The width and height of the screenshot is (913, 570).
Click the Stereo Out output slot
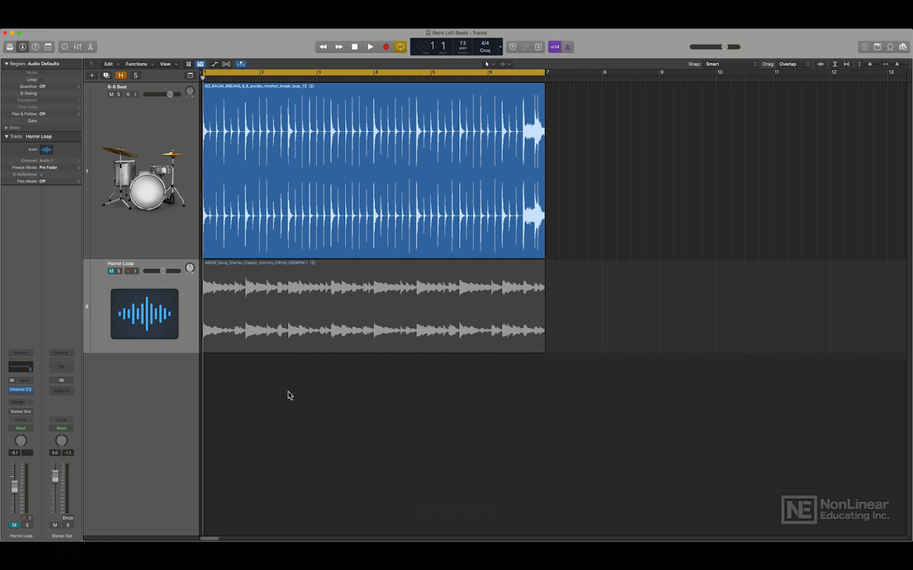tap(21, 411)
